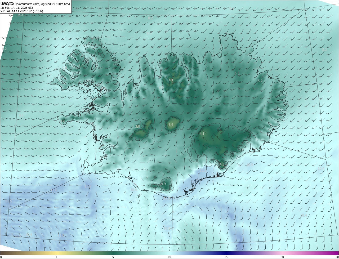
Task: Click the 15 tick label on the colour scale
Action: pyautogui.click(x=226, y=257)
